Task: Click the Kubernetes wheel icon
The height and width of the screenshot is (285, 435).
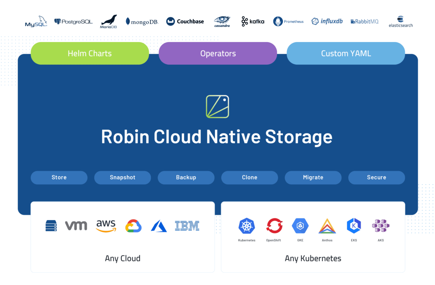Action: (x=246, y=226)
